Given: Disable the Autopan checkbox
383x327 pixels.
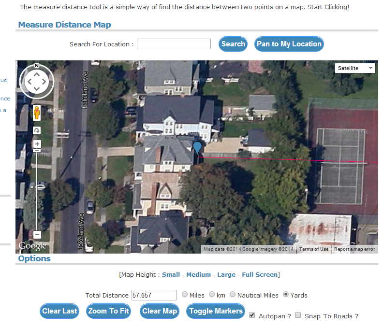Looking at the screenshot, I should pyautogui.click(x=252, y=315).
